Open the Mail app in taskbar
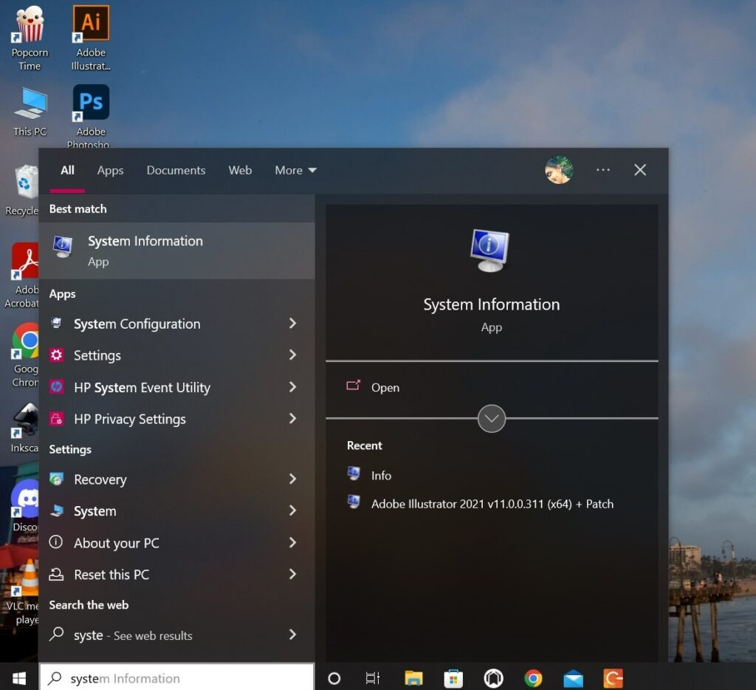This screenshot has height=690, width=756. [573, 677]
